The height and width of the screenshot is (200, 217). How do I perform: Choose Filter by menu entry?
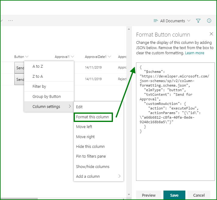49,87
